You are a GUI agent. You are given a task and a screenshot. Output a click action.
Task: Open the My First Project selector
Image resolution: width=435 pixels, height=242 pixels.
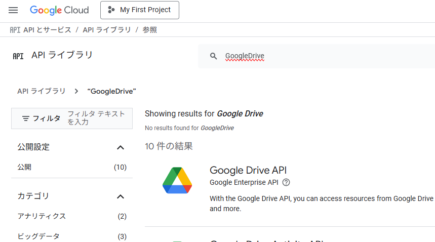coord(140,10)
